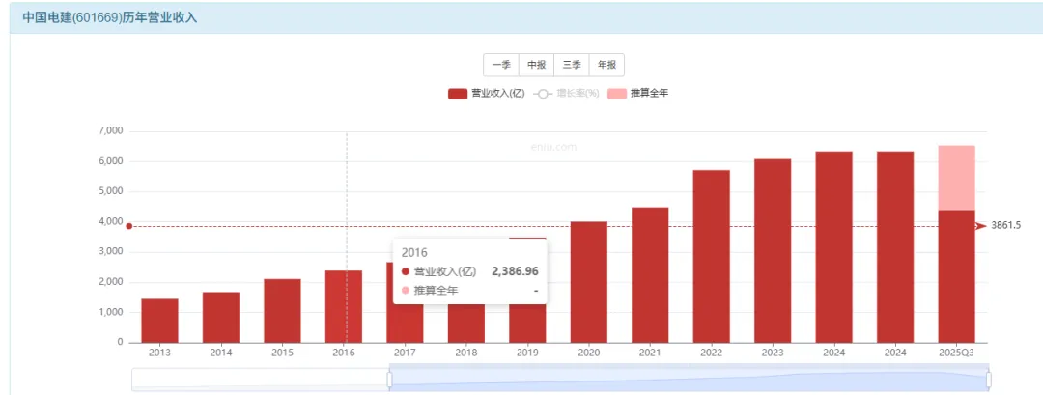Viewport: 1043px width, 395px height.
Task: Switch to the 一季 report tab
Action: [x=501, y=65]
